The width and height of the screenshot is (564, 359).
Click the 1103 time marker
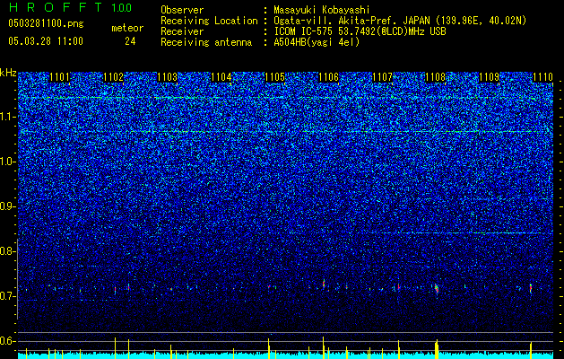[168, 77]
